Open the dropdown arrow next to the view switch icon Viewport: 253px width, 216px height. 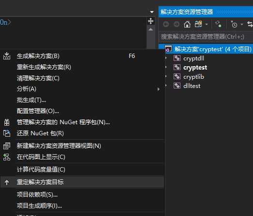coord(207,25)
